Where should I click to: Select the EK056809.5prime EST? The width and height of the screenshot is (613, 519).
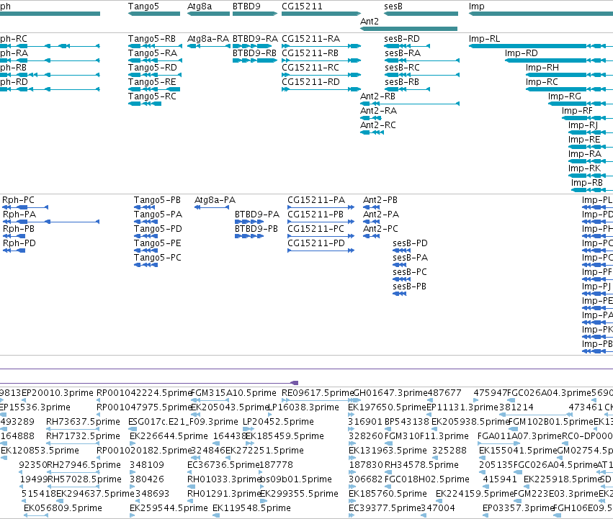tap(36, 515)
